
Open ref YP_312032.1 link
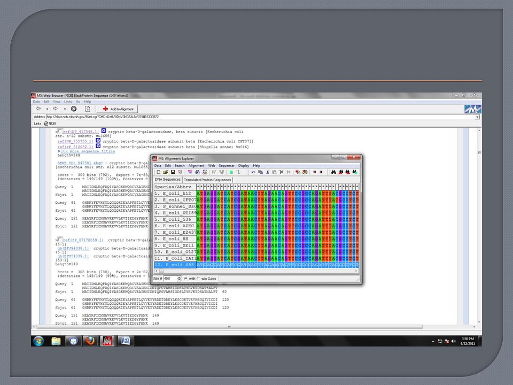pos(75,147)
